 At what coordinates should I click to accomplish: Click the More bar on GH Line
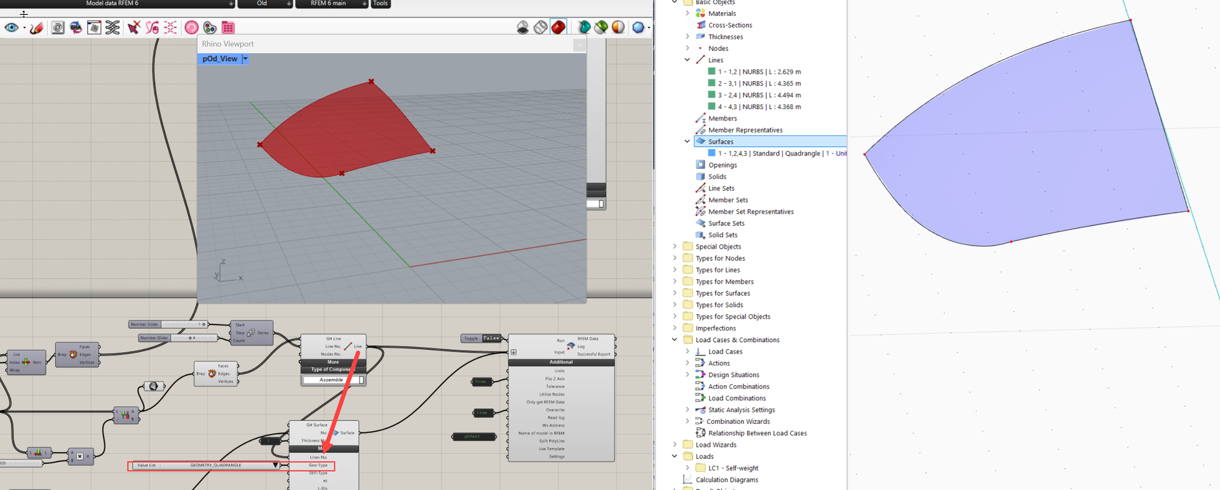333,362
